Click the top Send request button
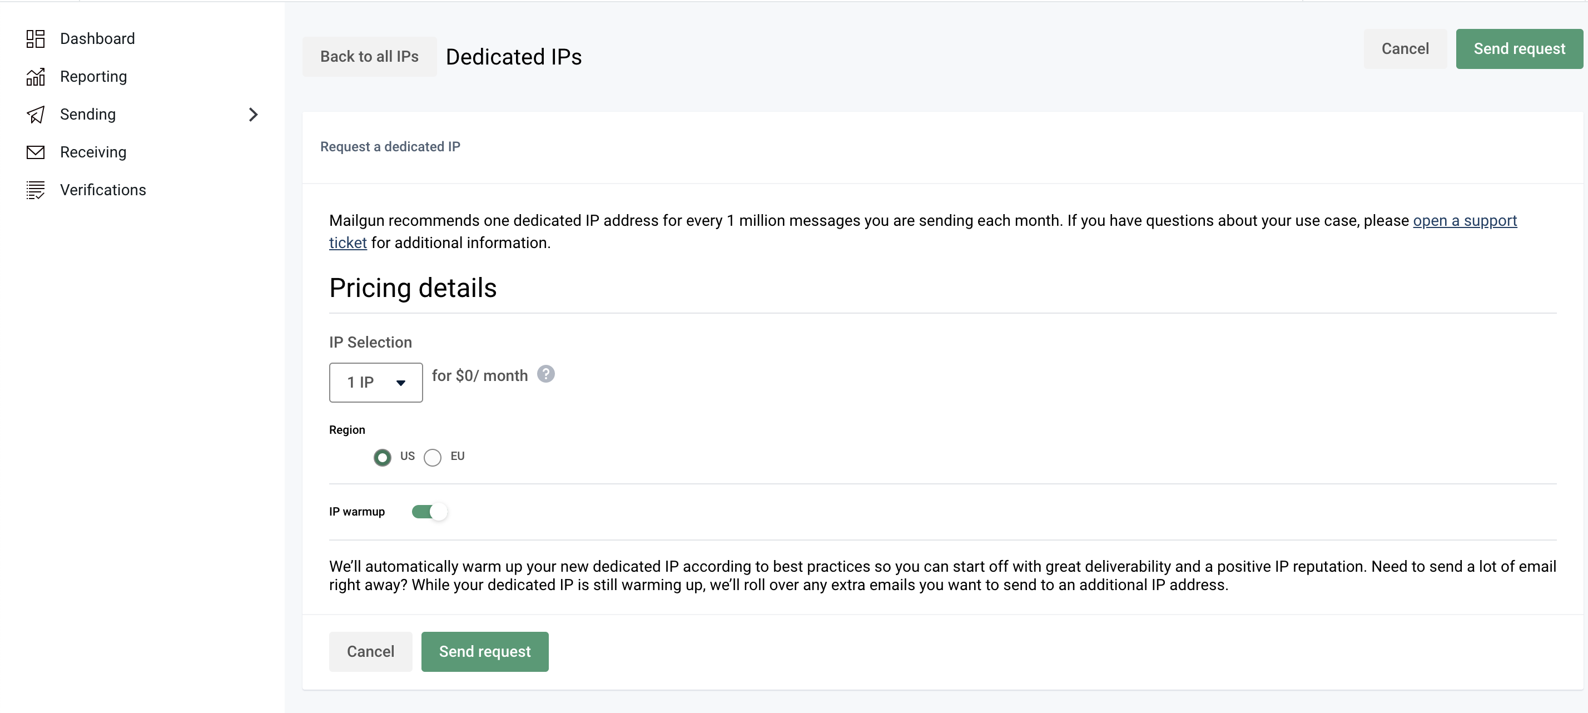Viewport: 1588px width, 713px height. click(x=1519, y=49)
